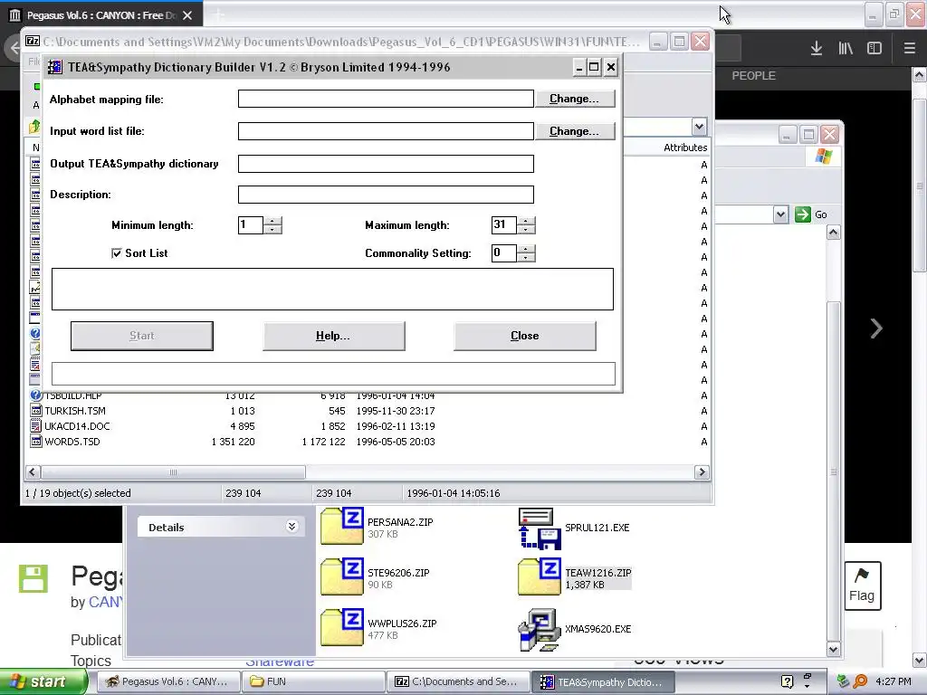Change the input word list file
927x695 pixels.
coord(574,131)
